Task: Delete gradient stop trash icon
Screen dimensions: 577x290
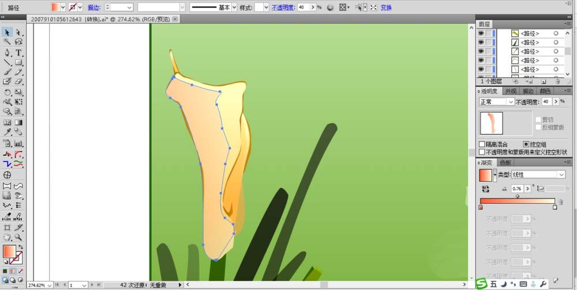Action: (x=560, y=202)
